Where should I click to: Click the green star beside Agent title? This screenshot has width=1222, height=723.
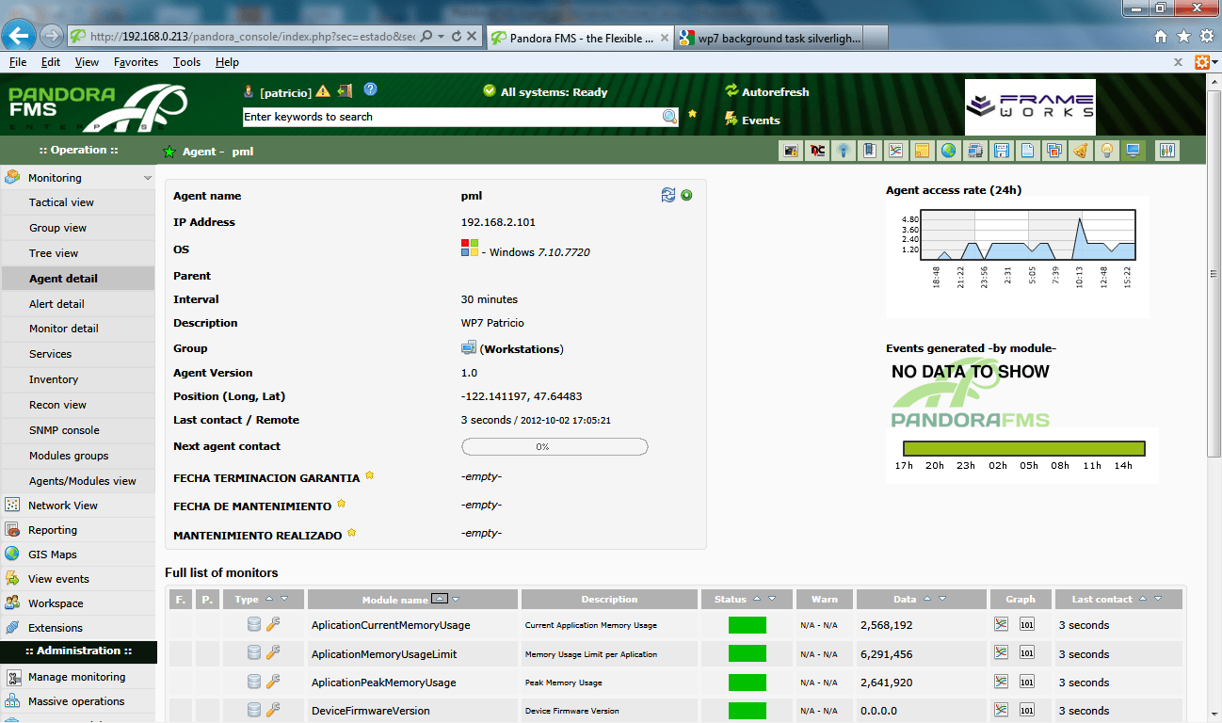(169, 151)
